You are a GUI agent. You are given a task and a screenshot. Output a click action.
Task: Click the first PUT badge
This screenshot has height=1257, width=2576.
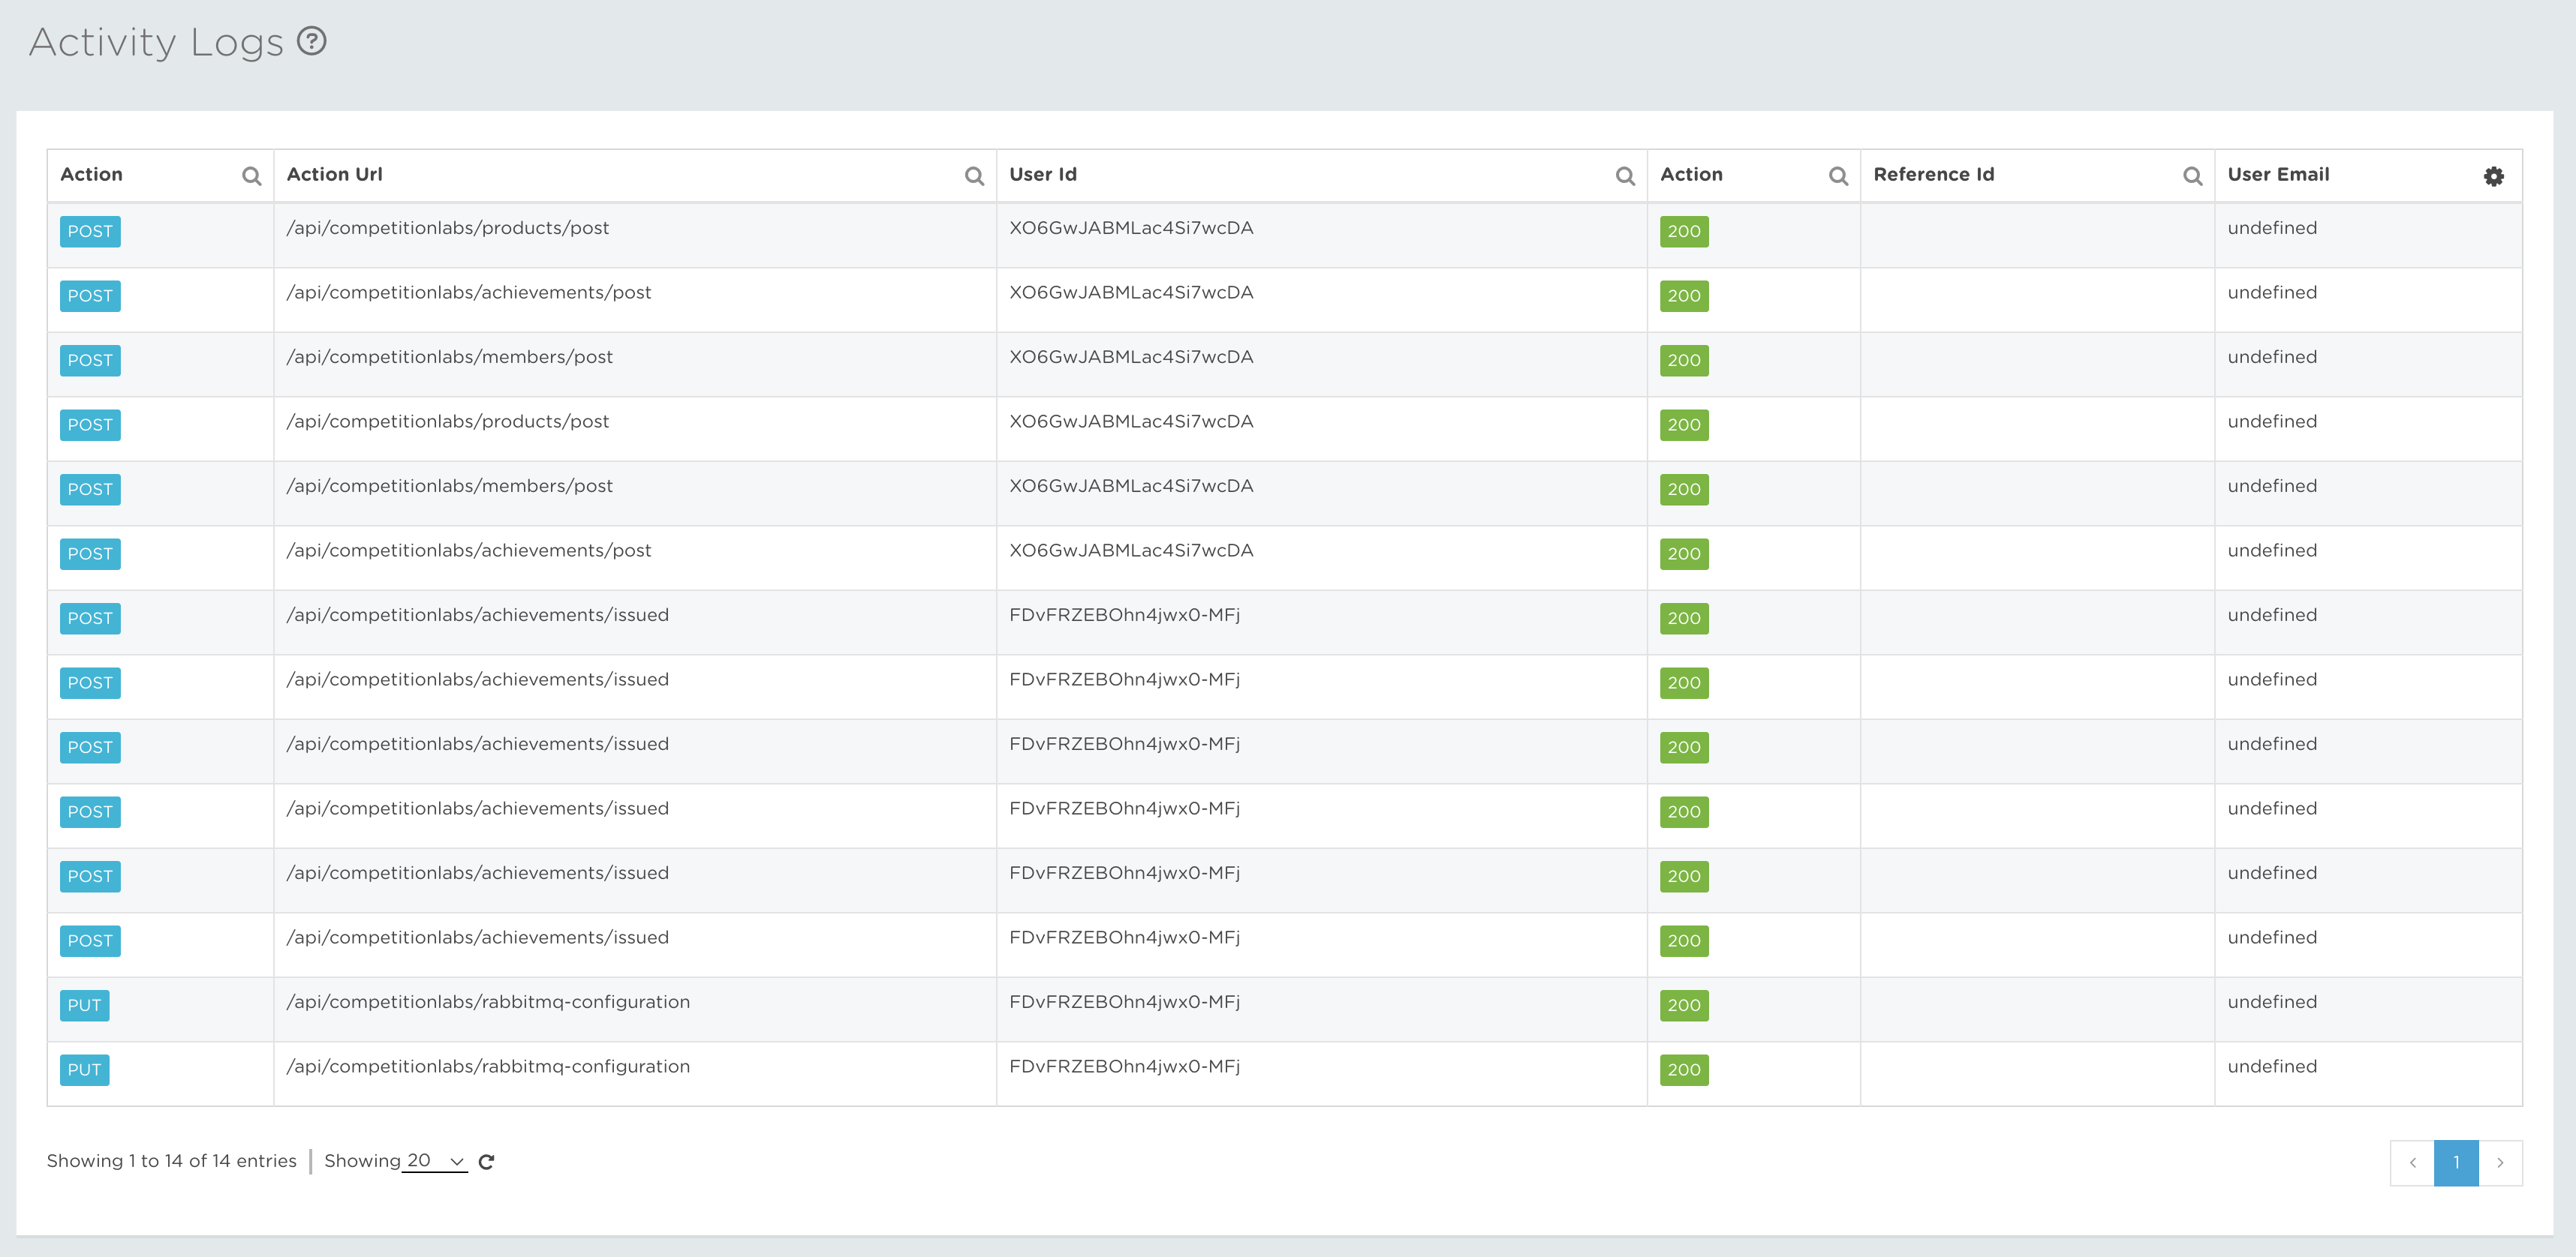(x=84, y=1005)
